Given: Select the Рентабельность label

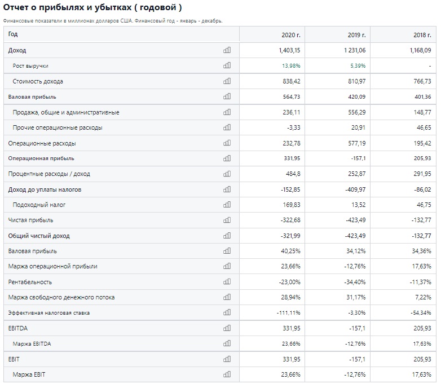Looking at the screenshot, I should tap(30, 282).
